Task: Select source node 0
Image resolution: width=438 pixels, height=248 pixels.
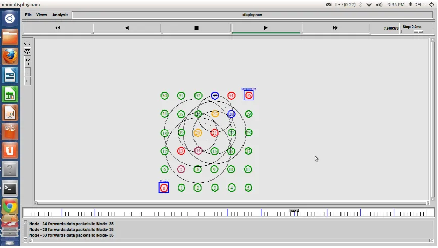Action: (164, 188)
